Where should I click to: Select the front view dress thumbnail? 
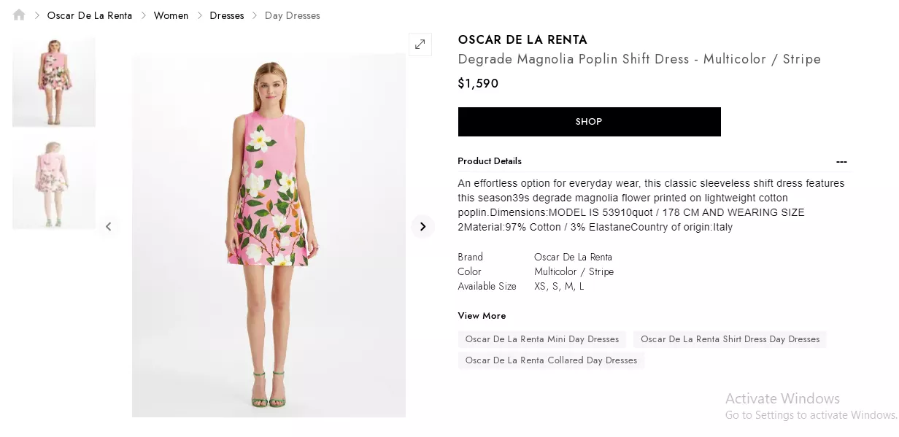[x=54, y=81]
